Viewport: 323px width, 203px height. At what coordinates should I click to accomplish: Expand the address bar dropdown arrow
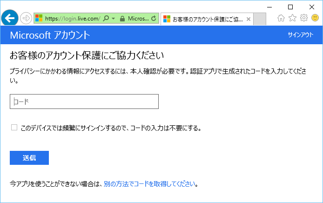click(x=113, y=18)
